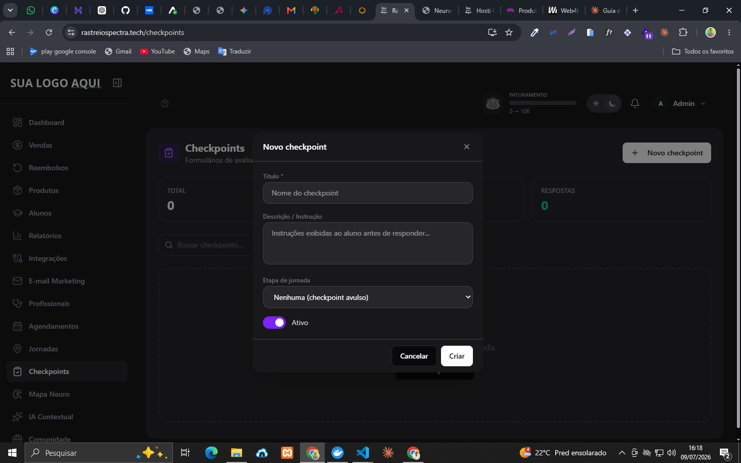The width and height of the screenshot is (741, 463).
Task: Focus the Descrição / Instrução textarea
Action: [x=368, y=243]
